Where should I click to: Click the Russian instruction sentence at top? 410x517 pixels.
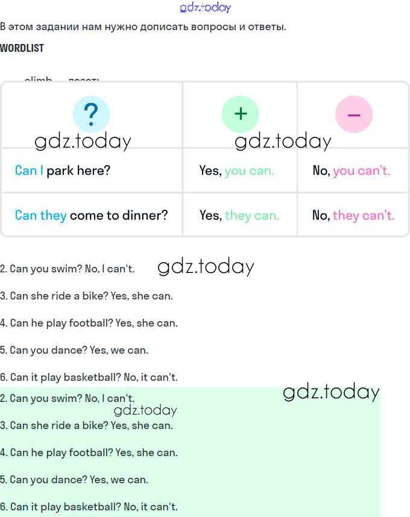click(143, 27)
